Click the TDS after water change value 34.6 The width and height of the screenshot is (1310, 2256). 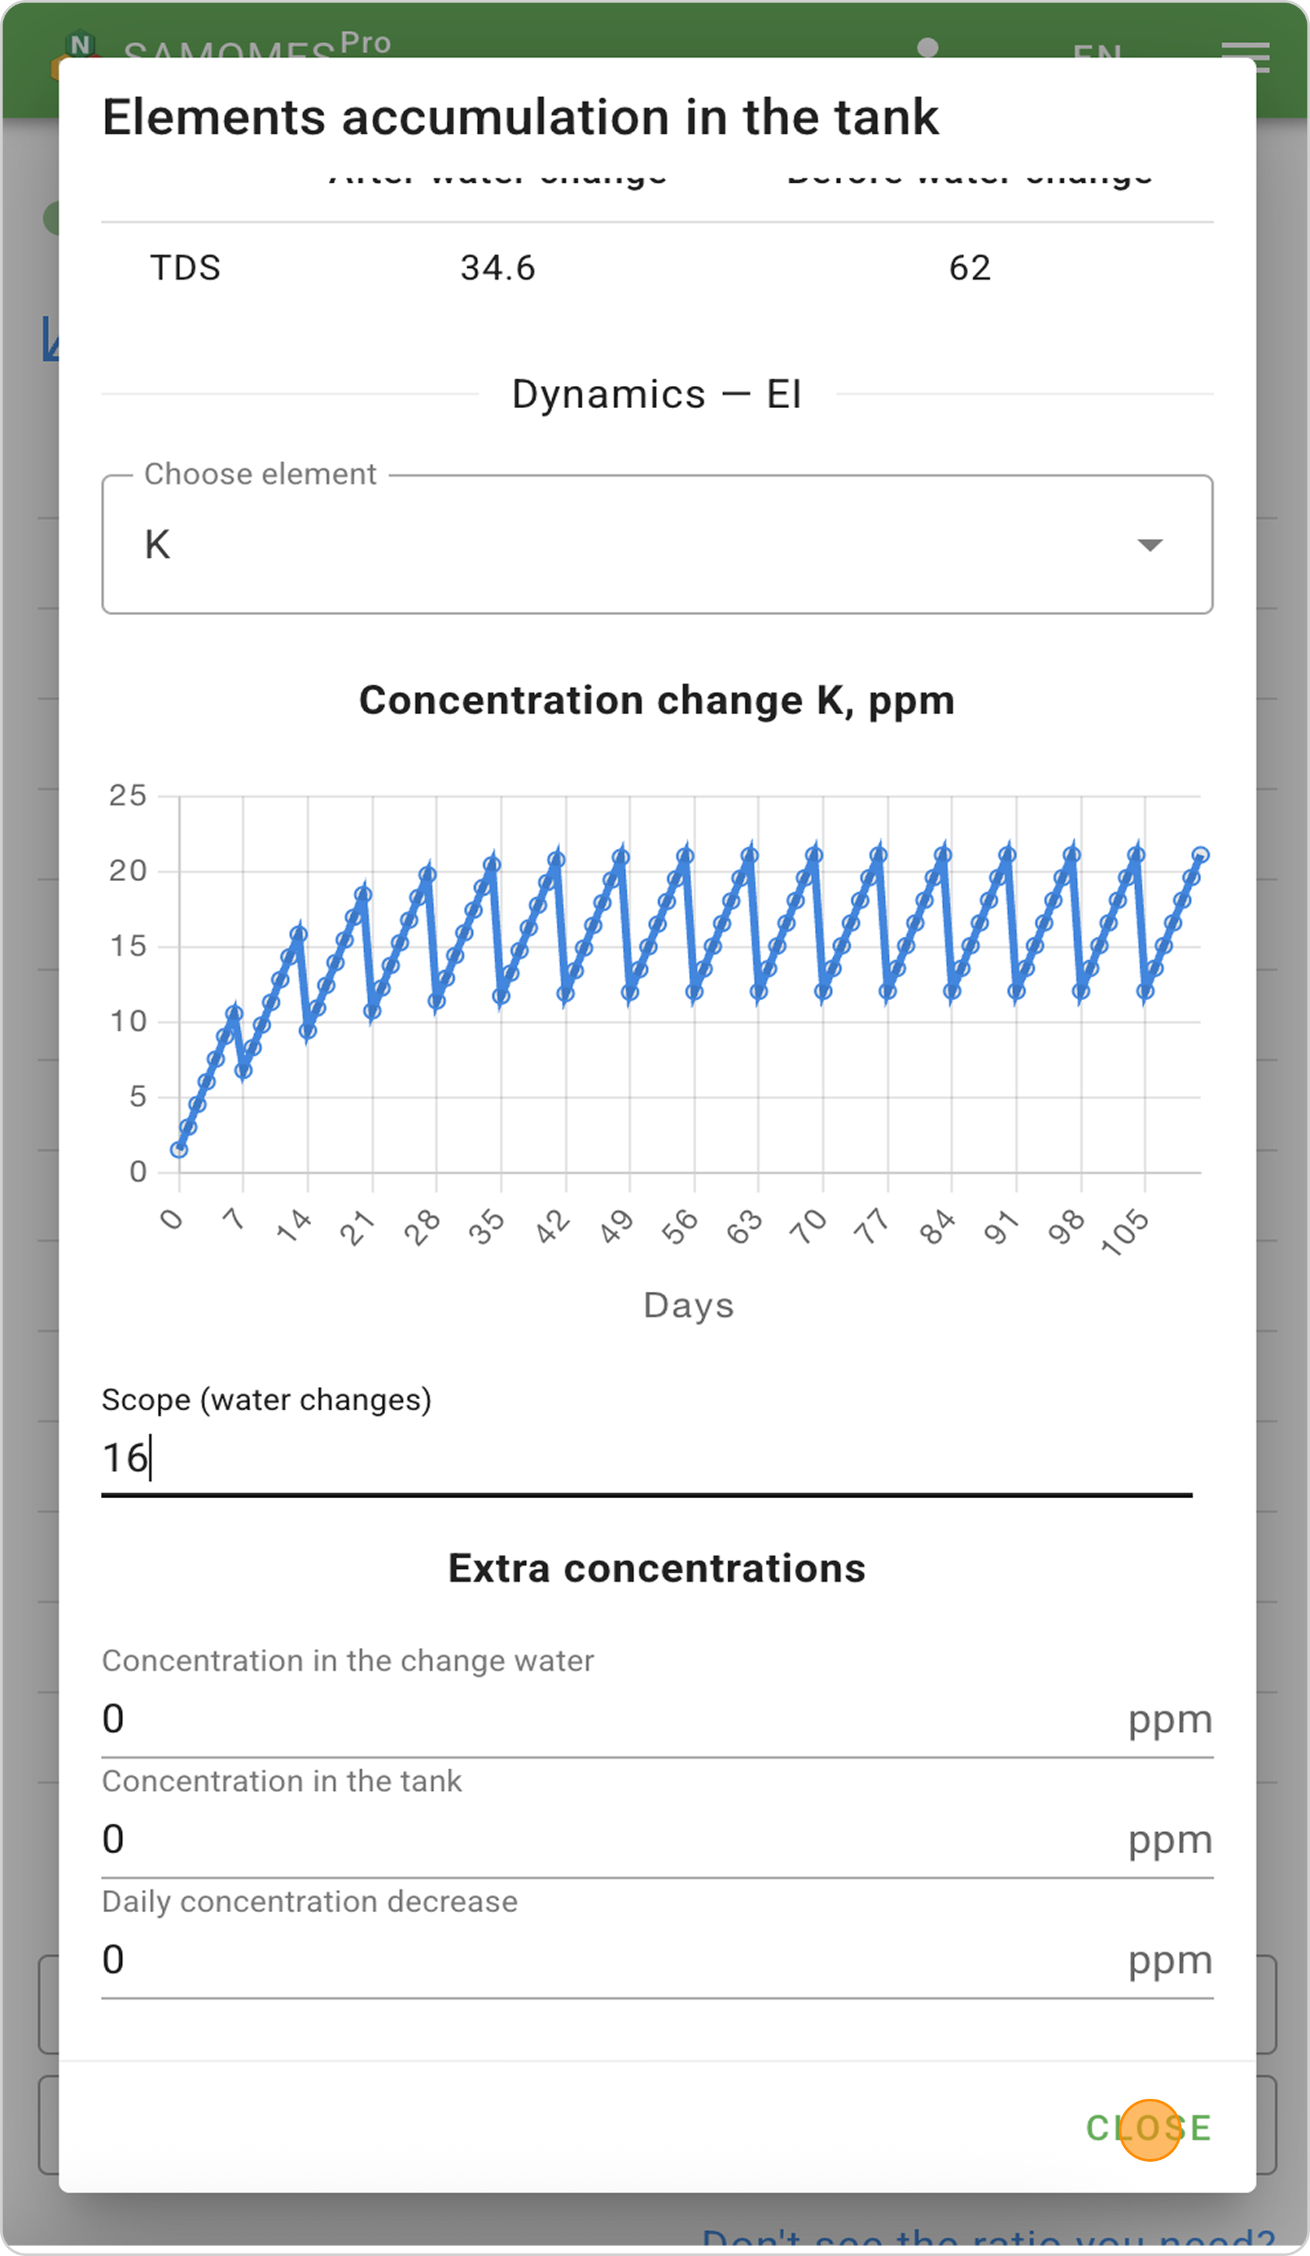498,268
